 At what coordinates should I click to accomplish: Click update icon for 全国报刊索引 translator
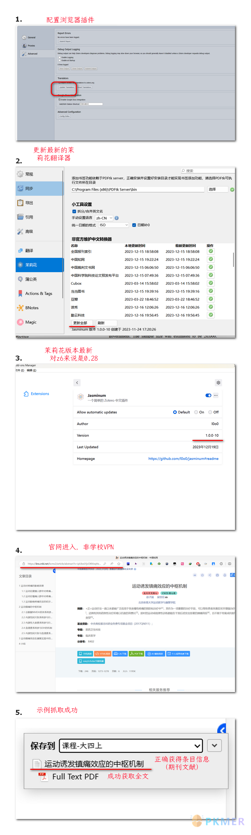(x=211, y=251)
